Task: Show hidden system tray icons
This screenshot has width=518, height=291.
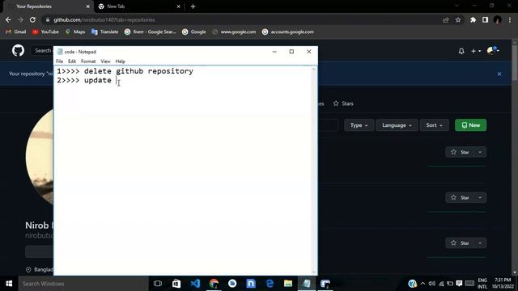Action: point(422,284)
